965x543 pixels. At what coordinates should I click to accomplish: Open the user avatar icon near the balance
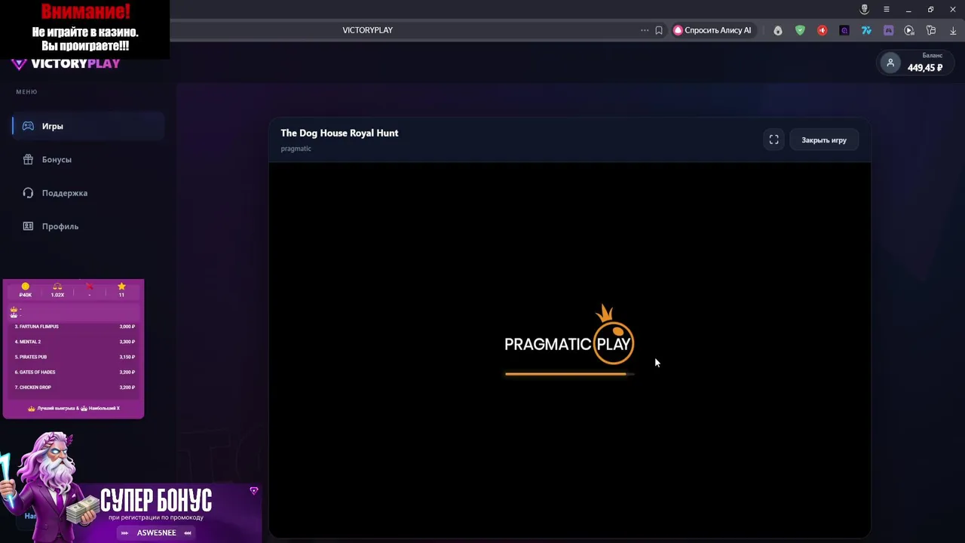(890, 63)
